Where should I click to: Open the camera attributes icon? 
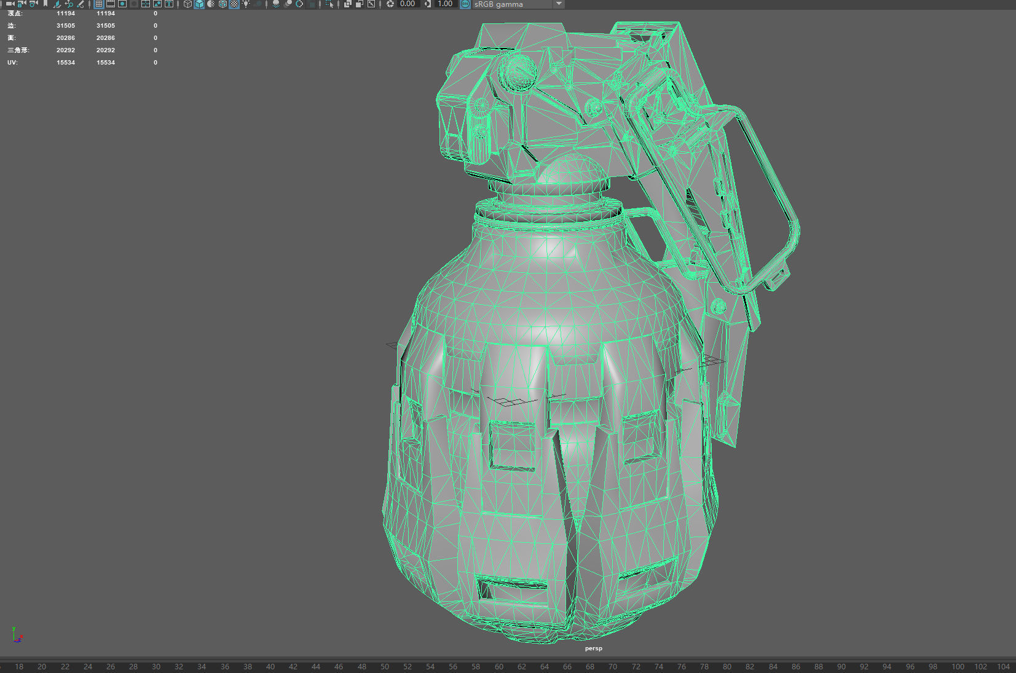coord(33,4)
